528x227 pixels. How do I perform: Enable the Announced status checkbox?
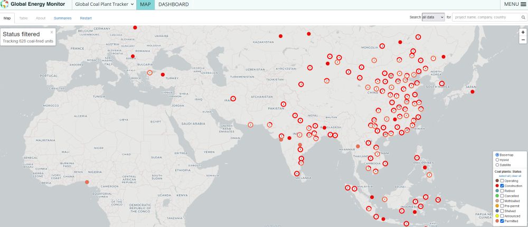(502, 216)
